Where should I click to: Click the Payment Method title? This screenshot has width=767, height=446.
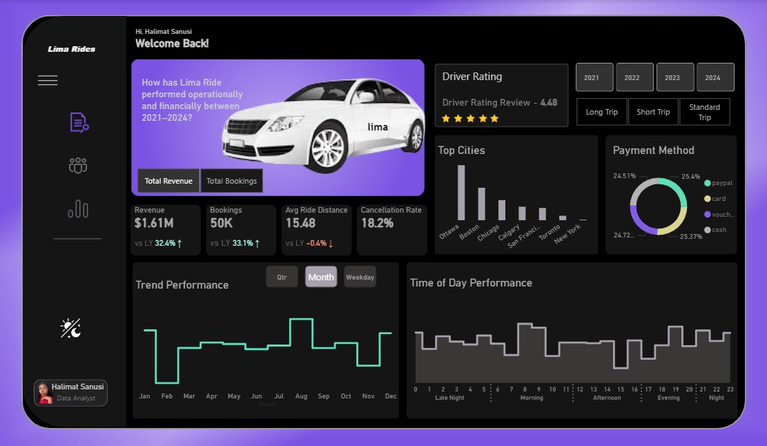pyautogui.click(x=654, y=150)
